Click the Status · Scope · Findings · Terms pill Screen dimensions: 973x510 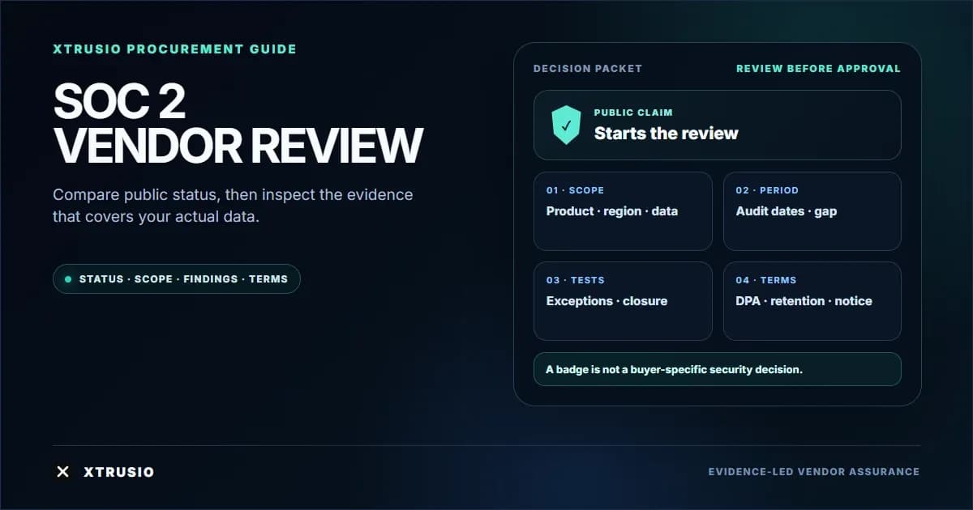(177, 279)
